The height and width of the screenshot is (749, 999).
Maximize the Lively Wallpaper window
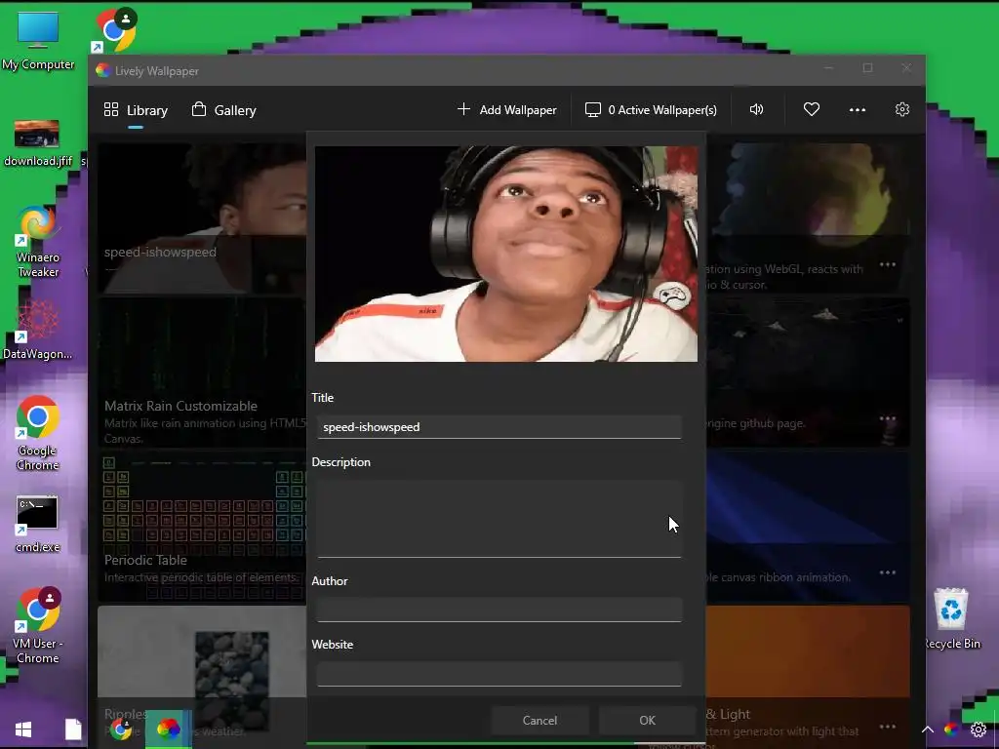867,68
